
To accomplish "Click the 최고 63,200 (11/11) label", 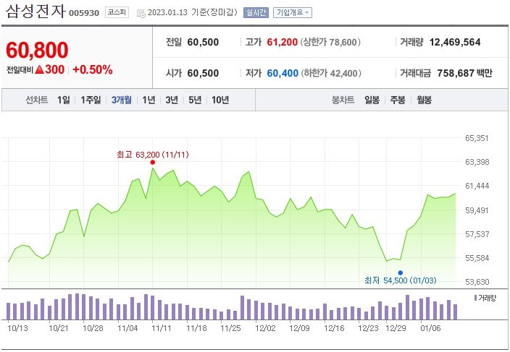I will 153,155.
